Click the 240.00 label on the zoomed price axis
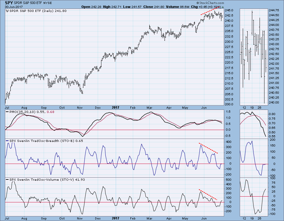 click(274, 103)
